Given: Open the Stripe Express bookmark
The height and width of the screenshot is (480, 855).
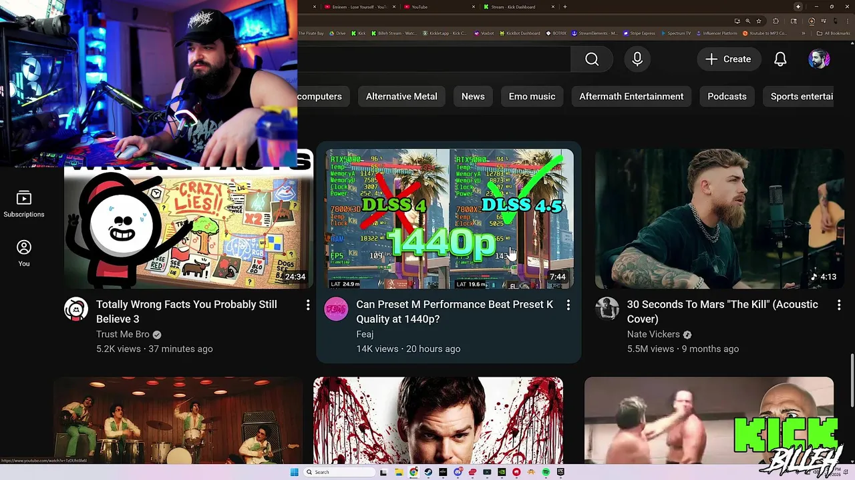Looking at the screenshot, I should [639, 33].
